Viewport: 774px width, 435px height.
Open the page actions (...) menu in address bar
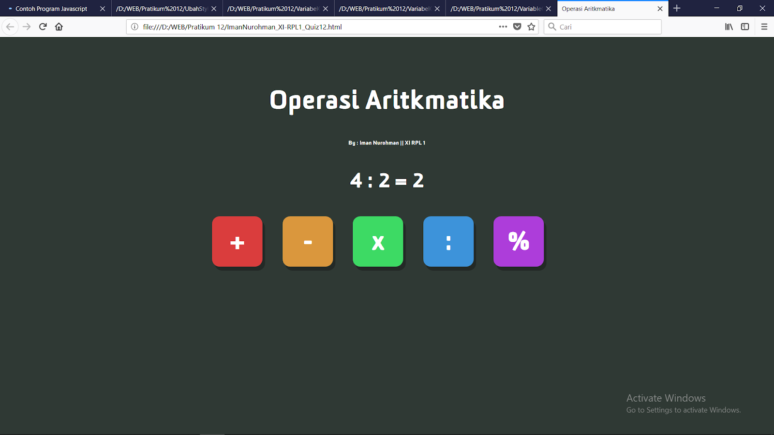[503, 27]
